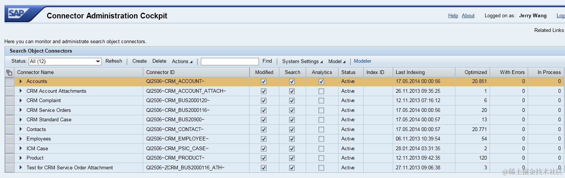Toggle Search checkbox for Contacts
The width and height of the screenshot is (565, 178).
point(292,129)
